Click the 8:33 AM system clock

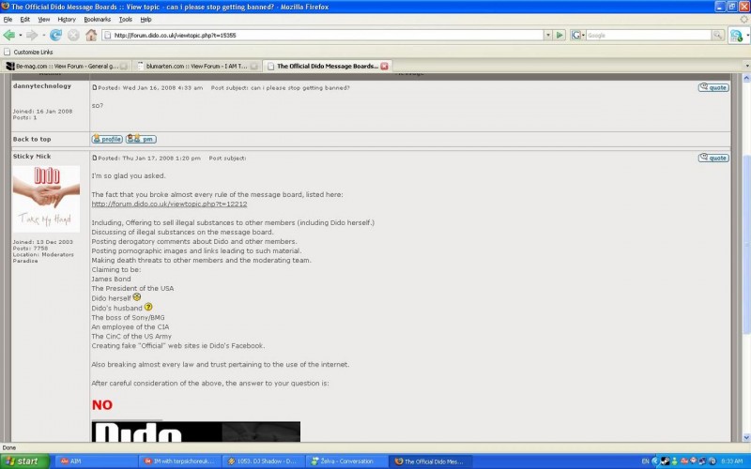(x=732, y=461)
